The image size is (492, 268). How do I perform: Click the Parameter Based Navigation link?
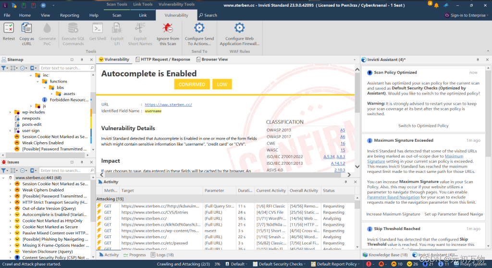tap(393, 197)
